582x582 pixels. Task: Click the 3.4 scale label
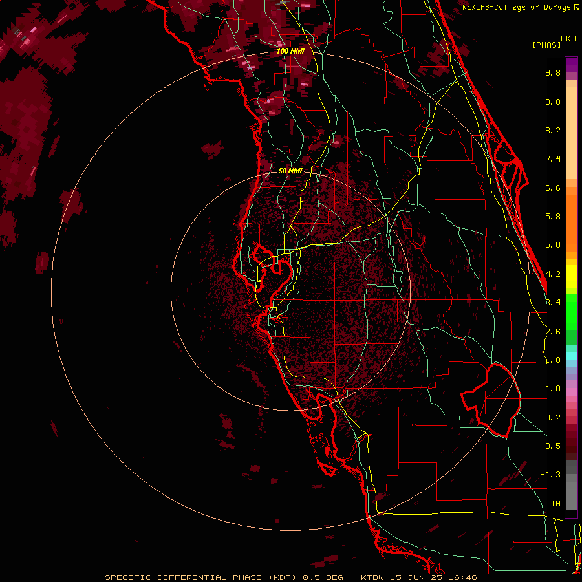point(553,303)
